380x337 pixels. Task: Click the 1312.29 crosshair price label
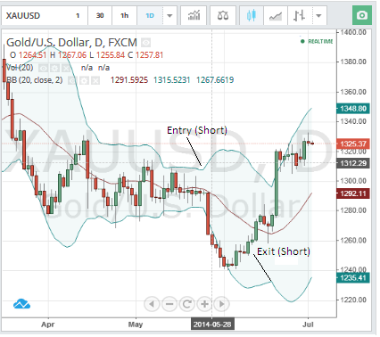pos(353,163)
